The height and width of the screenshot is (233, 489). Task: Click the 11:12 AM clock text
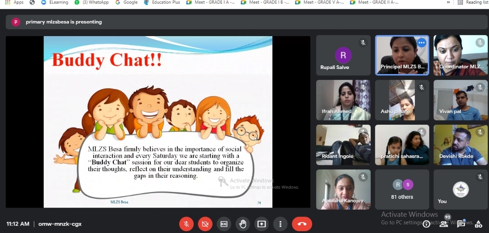pos(18,224)
